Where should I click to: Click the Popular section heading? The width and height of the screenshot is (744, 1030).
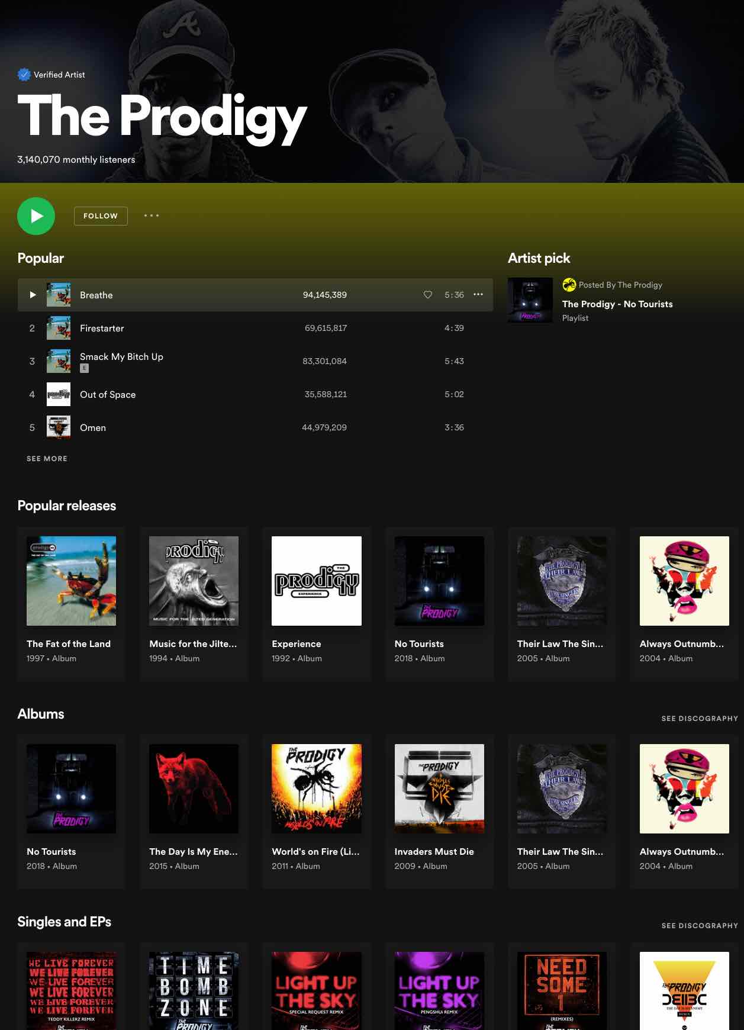(40, 258)
